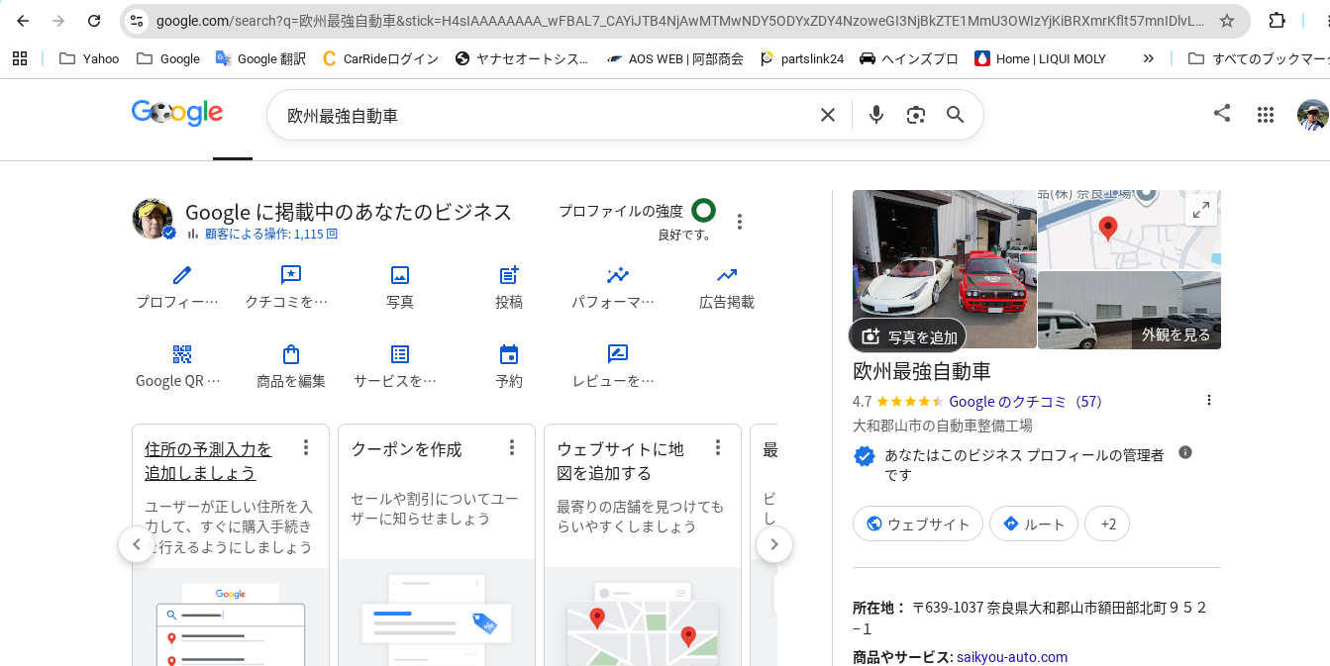1330x666 pixels.
Task: Open the browser extensions puzzle icon
Action: [1277, 20]
